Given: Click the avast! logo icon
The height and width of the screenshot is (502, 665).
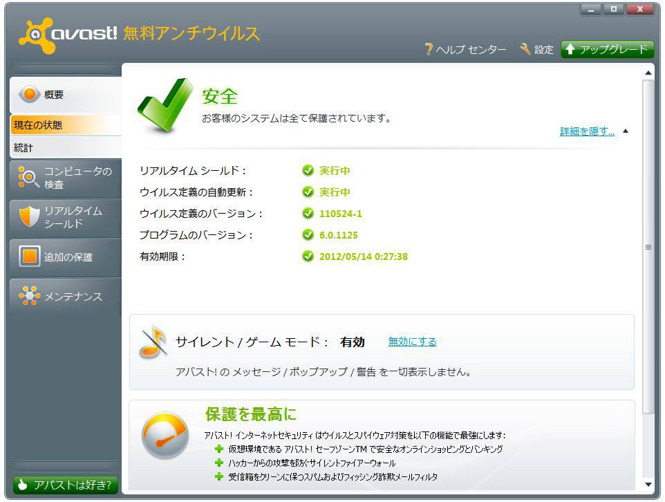Looking at the screenshot, I should click(37, 35).
